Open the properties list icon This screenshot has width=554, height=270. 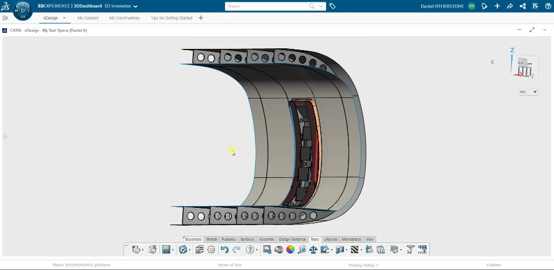pyautogui.click(x=200, y=249)
